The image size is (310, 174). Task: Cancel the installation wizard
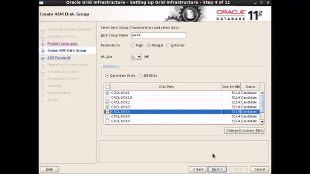(x=260, y=169)
